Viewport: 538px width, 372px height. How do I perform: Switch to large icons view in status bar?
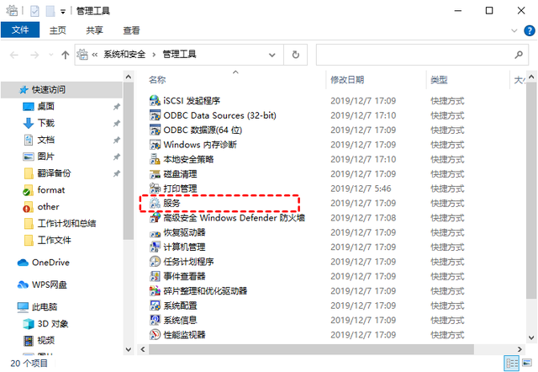(x=527, y=363)
